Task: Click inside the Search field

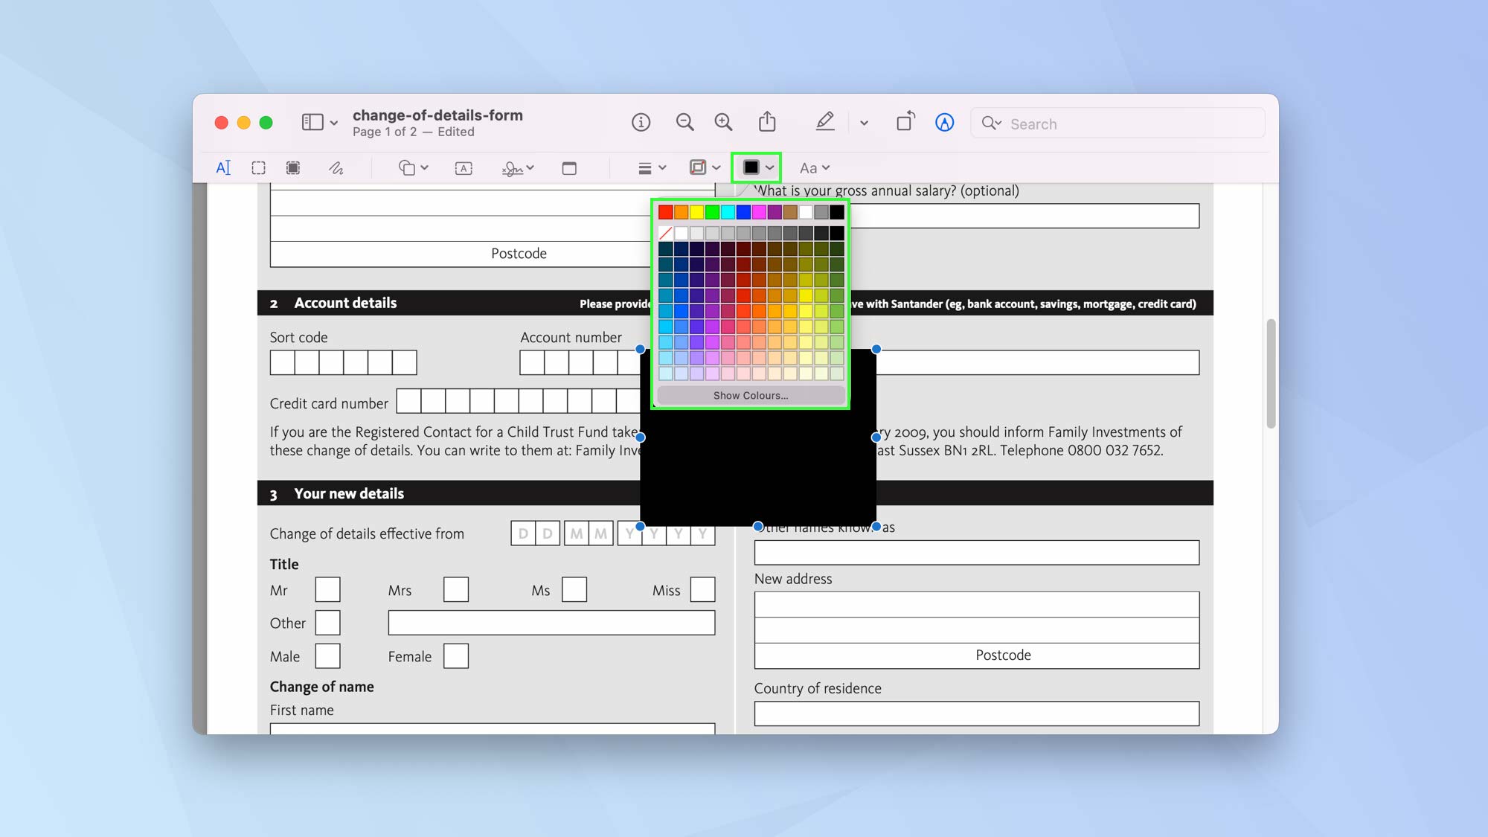Action: point(1079,124)
